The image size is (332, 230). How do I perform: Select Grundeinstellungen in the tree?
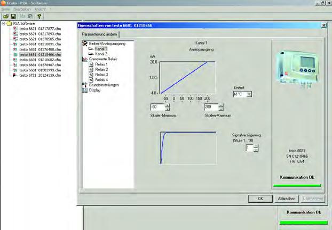coord(104,85)
